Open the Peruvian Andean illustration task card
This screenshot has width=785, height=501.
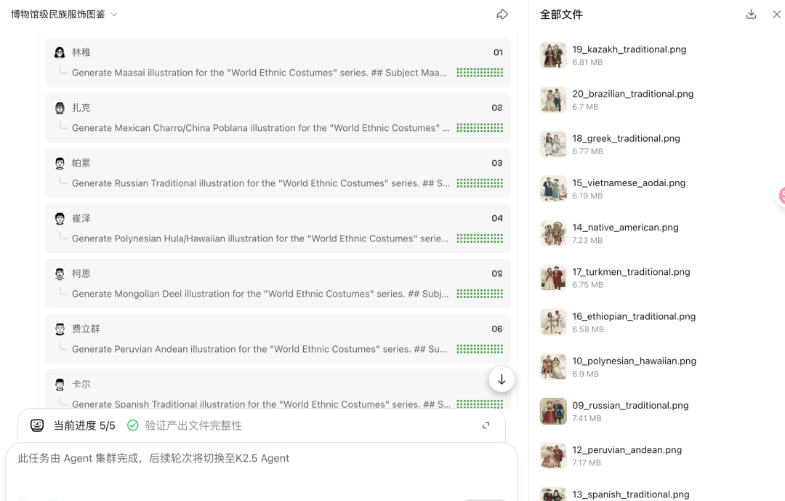(x=278, y=339)
